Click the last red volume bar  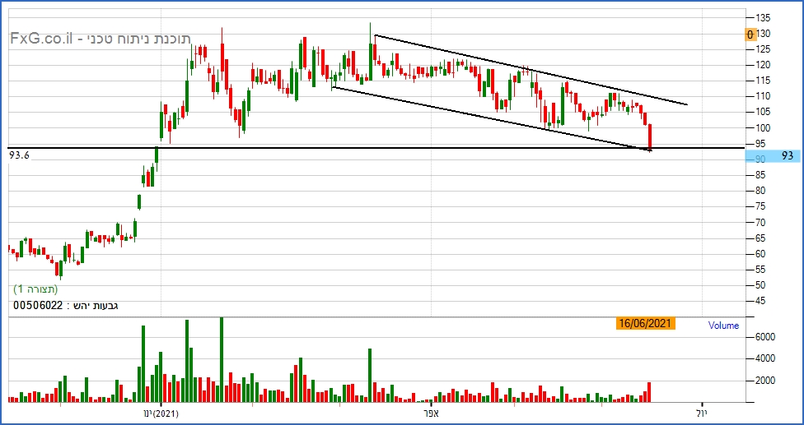(x=648, y=392)
